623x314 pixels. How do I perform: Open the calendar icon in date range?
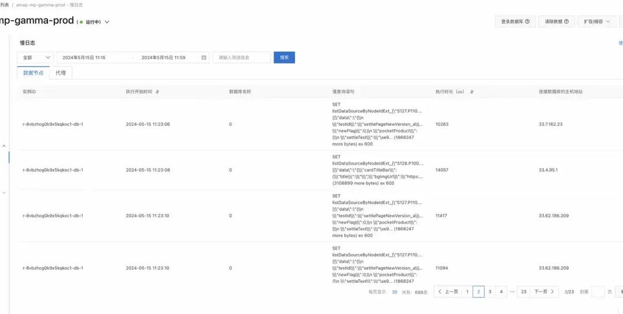[204, 58]
